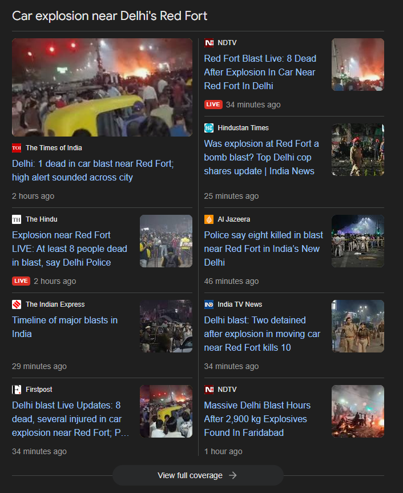Image resolution: width=403 pixels, height=493 pixels.
Task: Open India TV Two detained headline
Action: coord(262,334)
